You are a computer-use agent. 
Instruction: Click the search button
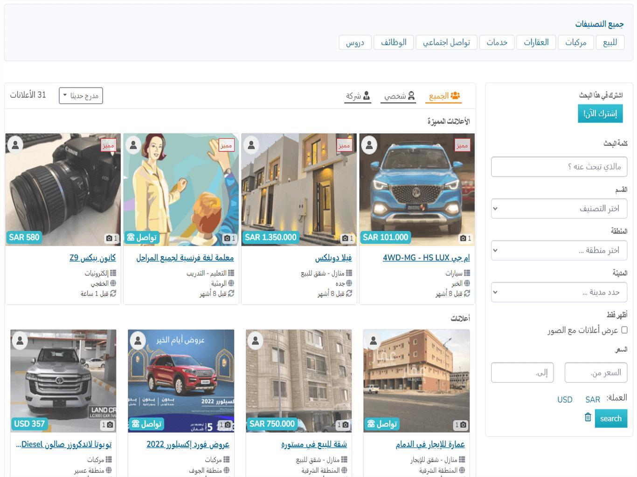click(x=611, y=418)
